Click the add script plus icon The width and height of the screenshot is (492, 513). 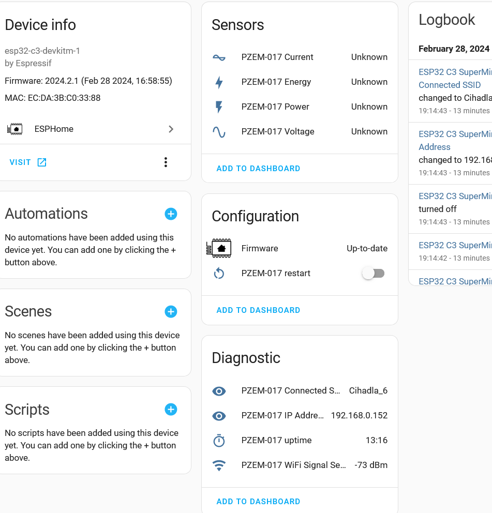[x=171, y=410]
